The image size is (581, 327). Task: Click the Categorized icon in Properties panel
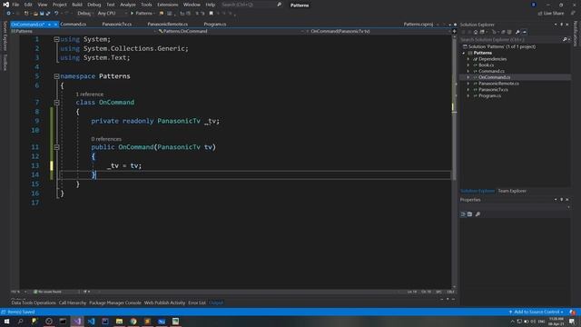(x=463, y=214)
